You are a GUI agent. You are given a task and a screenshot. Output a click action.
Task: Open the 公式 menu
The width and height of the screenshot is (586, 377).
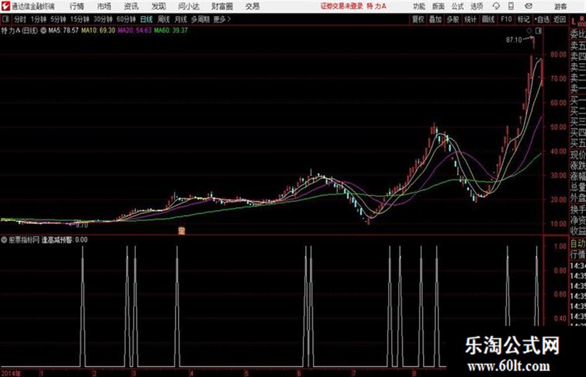point(457,6)
